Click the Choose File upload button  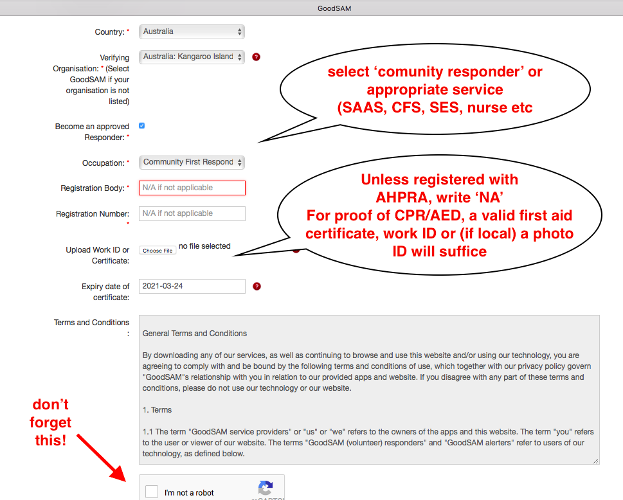click(x=158, y=250)
